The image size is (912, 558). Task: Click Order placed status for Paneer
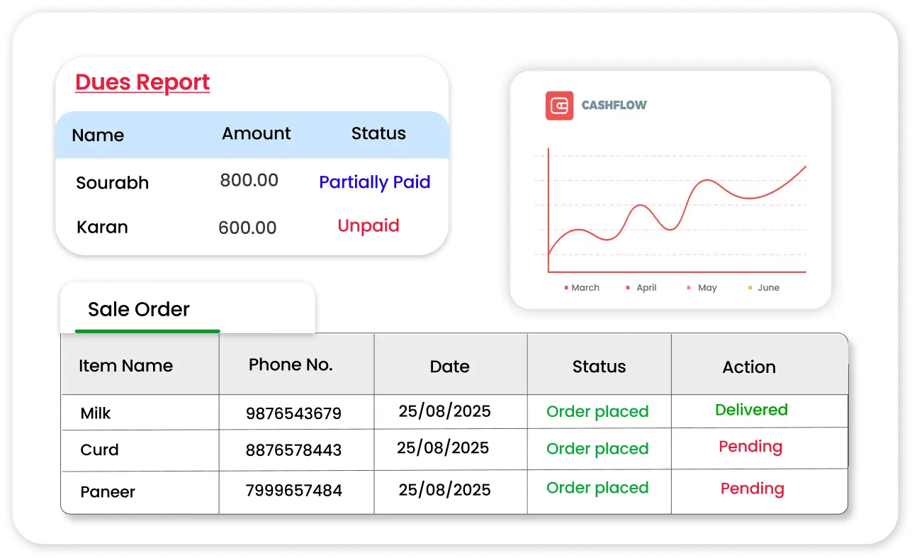tap(597, 488)
